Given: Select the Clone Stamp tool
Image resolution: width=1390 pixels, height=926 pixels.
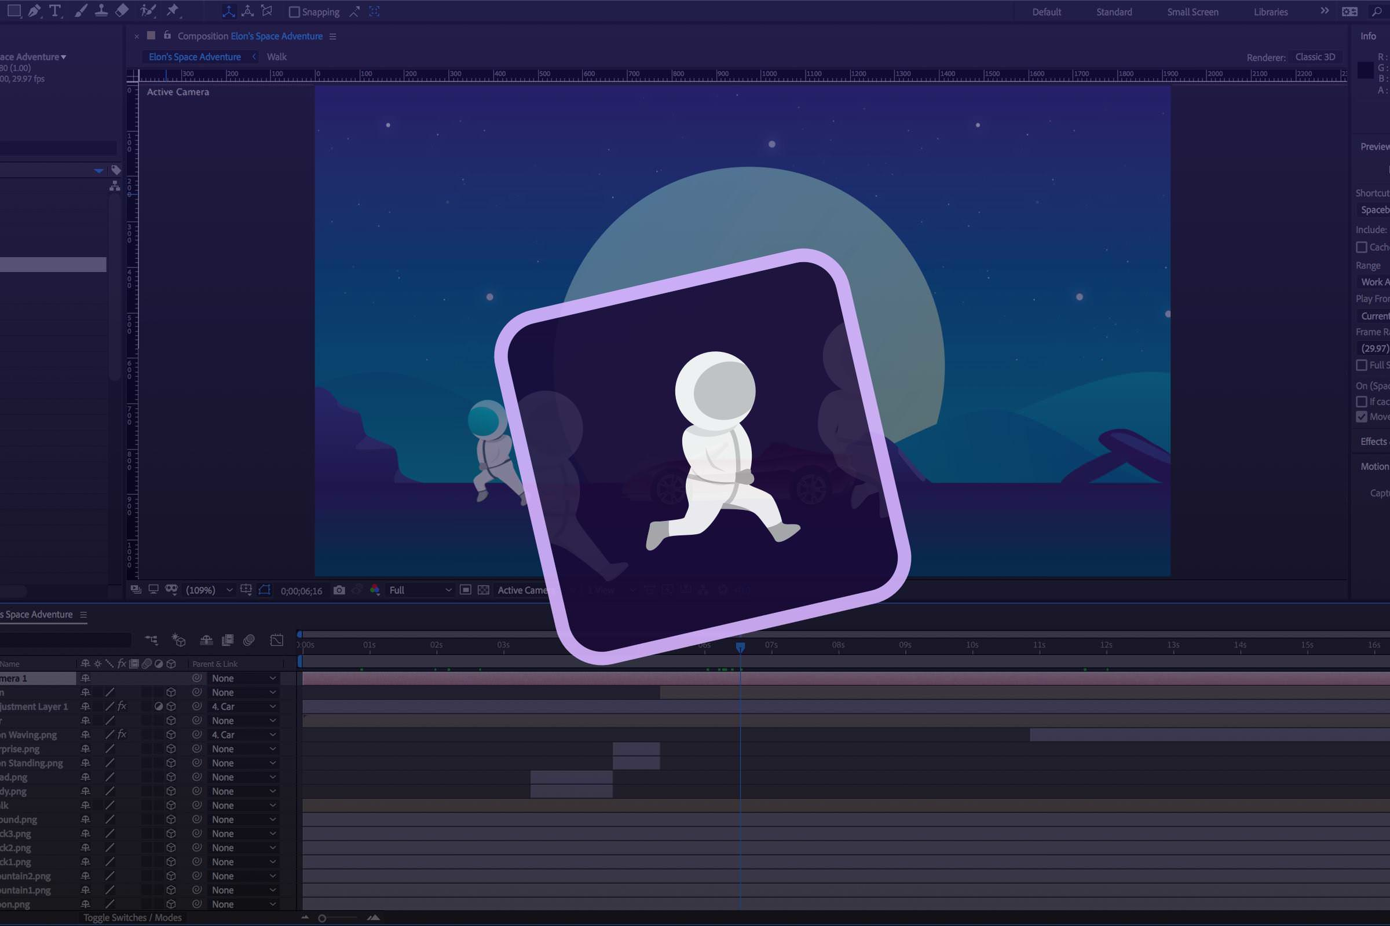Looking at the screenshot, I should [x=101, y=10].
